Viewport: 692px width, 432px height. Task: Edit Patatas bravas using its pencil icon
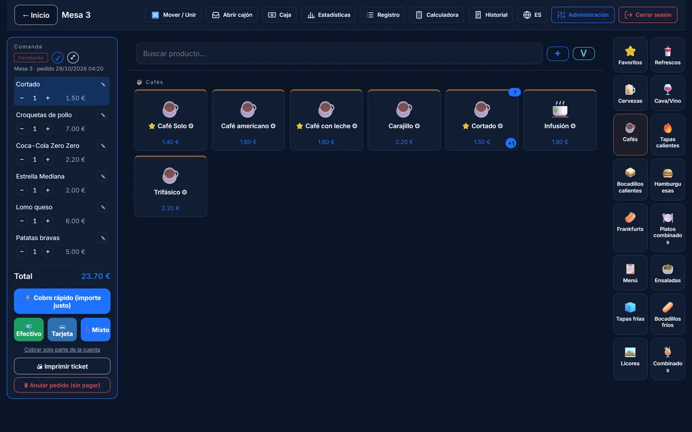point(102,238)
